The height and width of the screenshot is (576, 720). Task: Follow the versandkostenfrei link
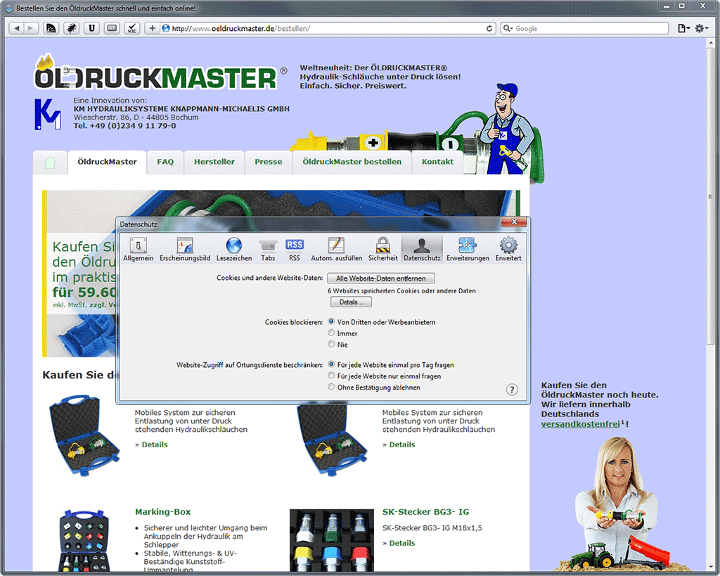(580, 424)
